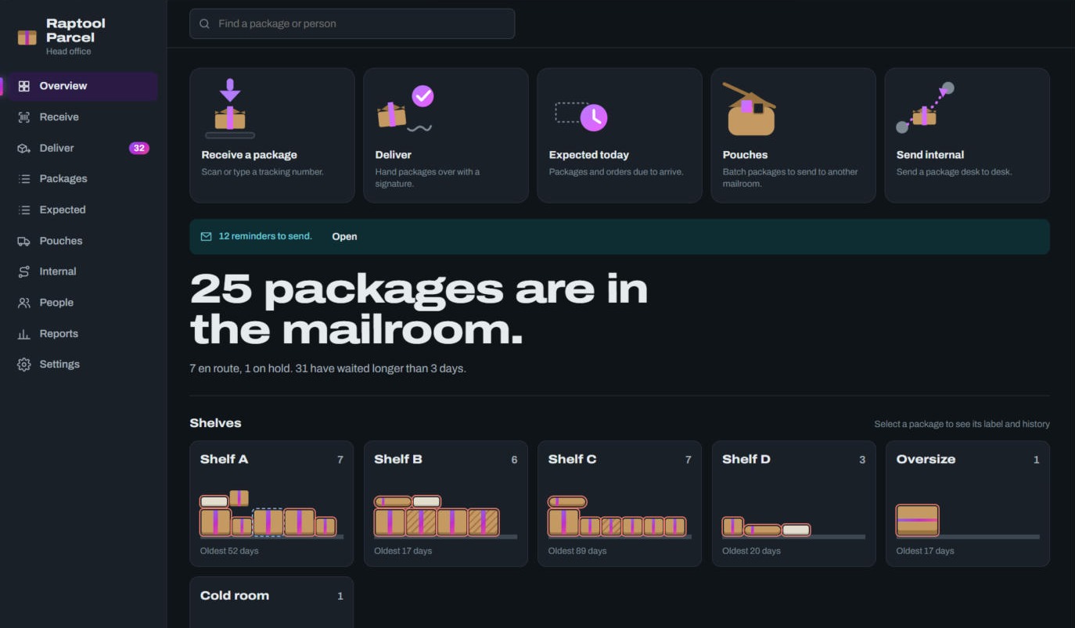Viewport: 1075px width, 628px height.
Task: Select the Oversize shelf package
Action: click(x=917, y=520)
